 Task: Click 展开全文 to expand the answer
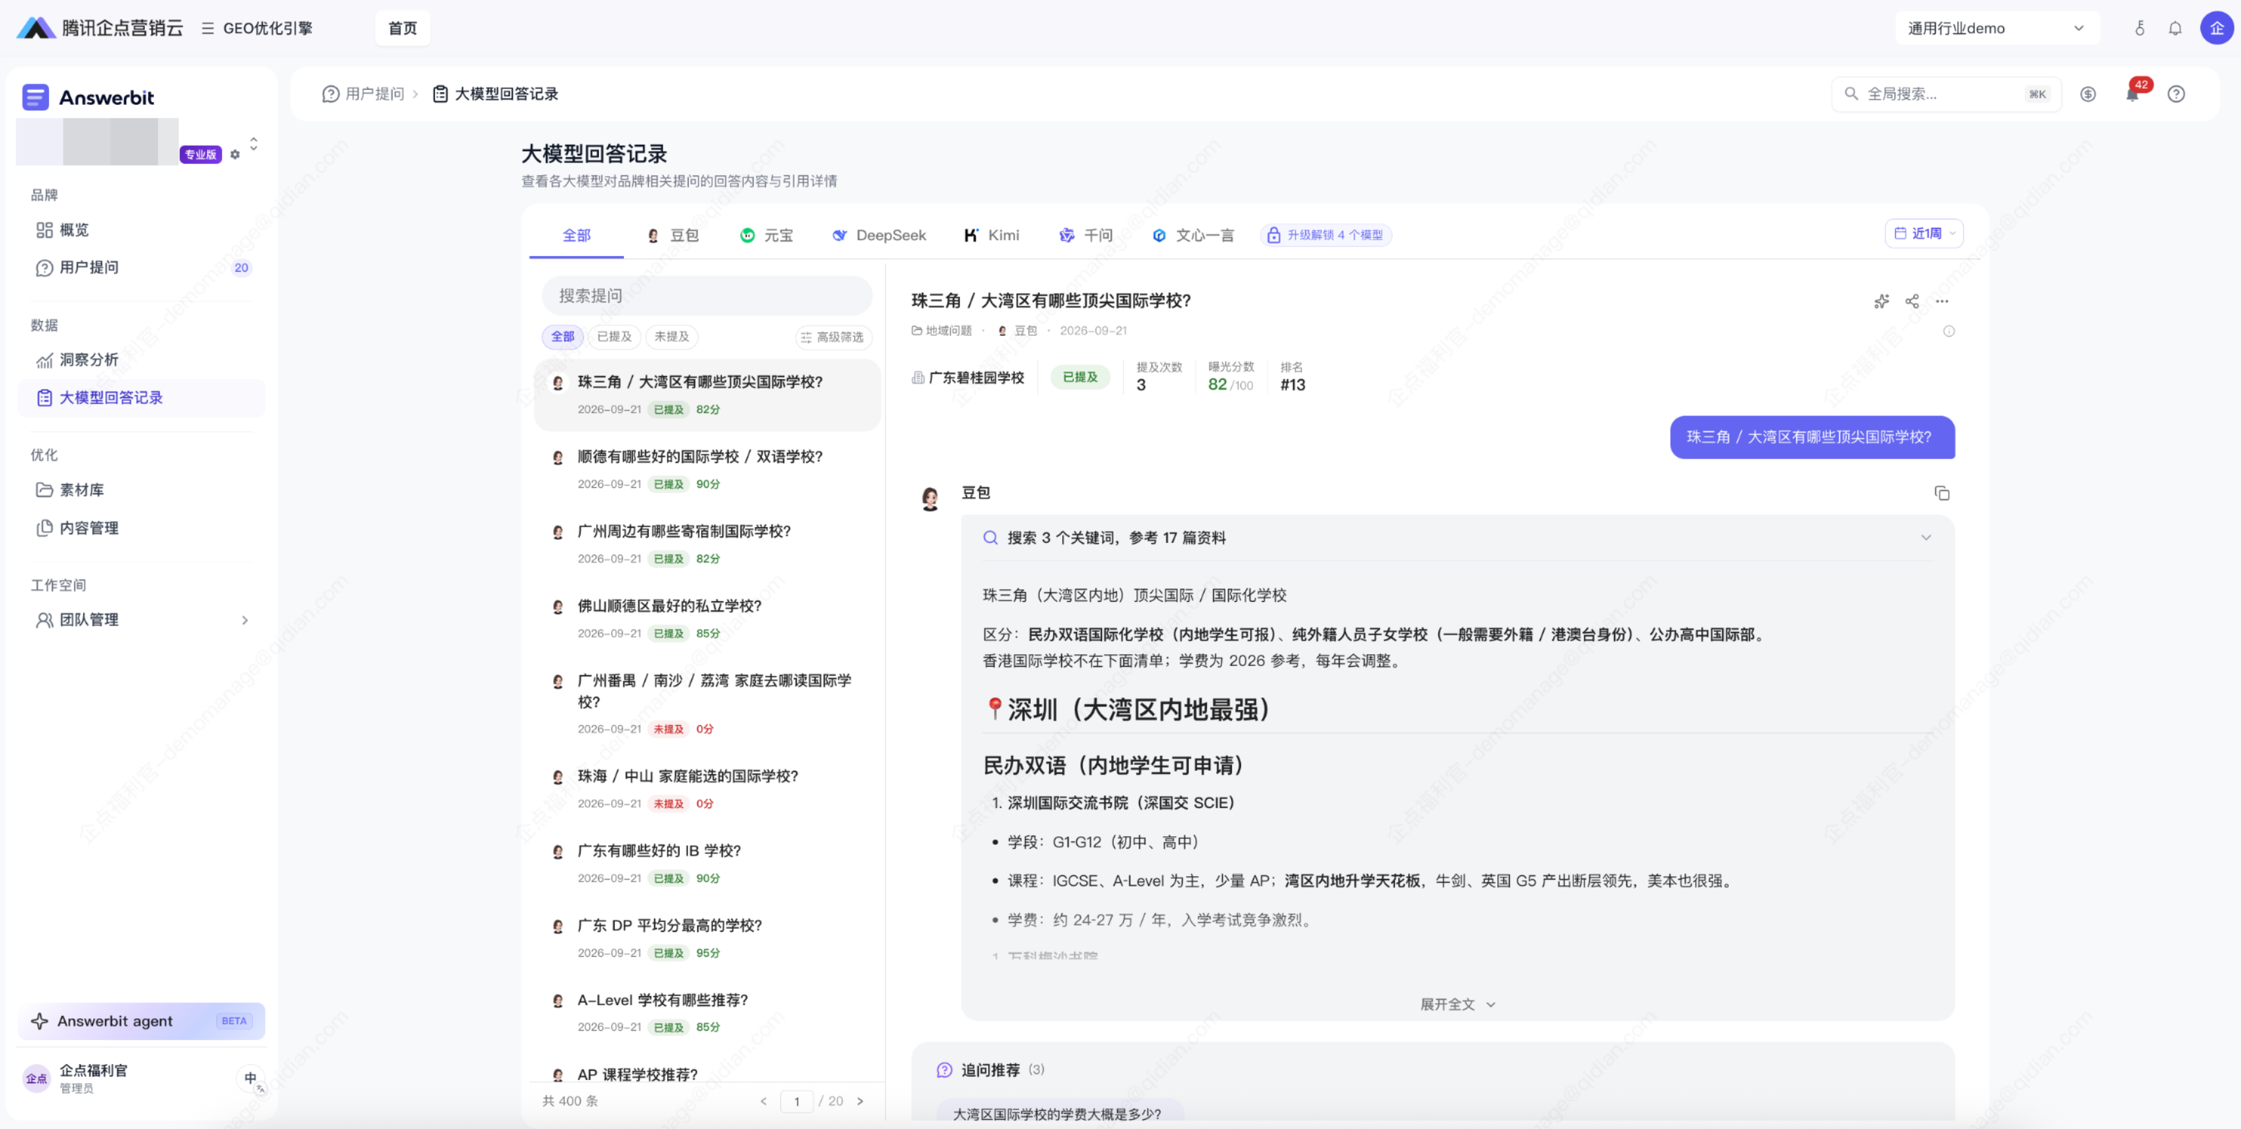1457,1004
